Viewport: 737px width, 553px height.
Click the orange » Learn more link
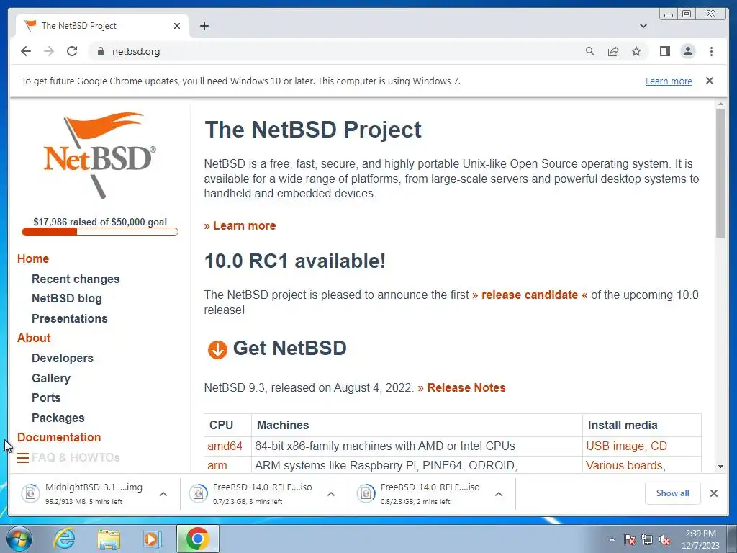240,225
